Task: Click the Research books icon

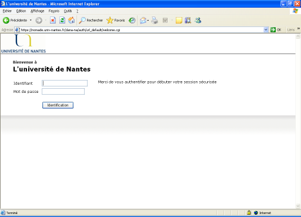Action: [x=188, y=20]
